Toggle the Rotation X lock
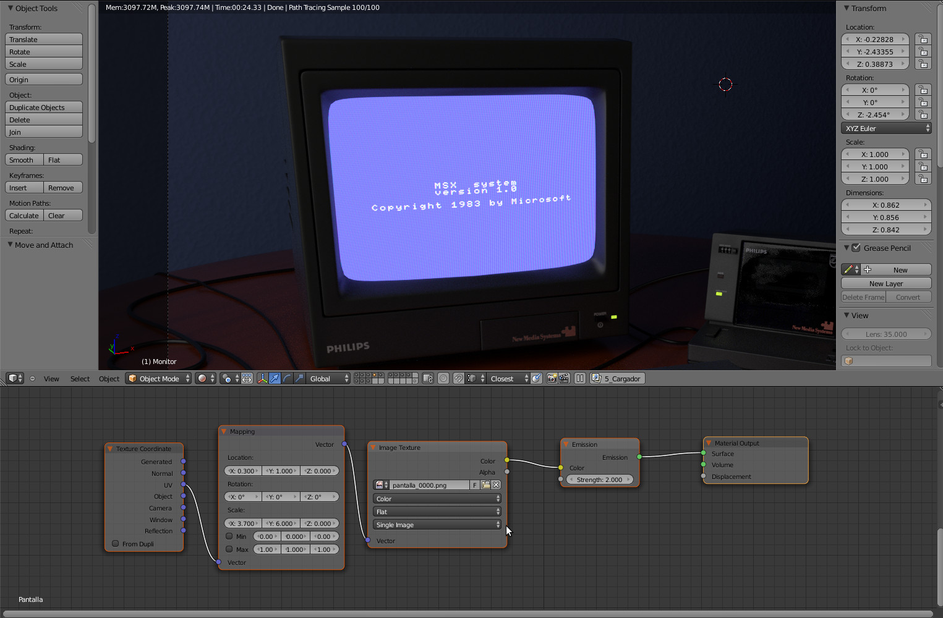The height and width of the screenshot is (618, 943). click(923, 90)
